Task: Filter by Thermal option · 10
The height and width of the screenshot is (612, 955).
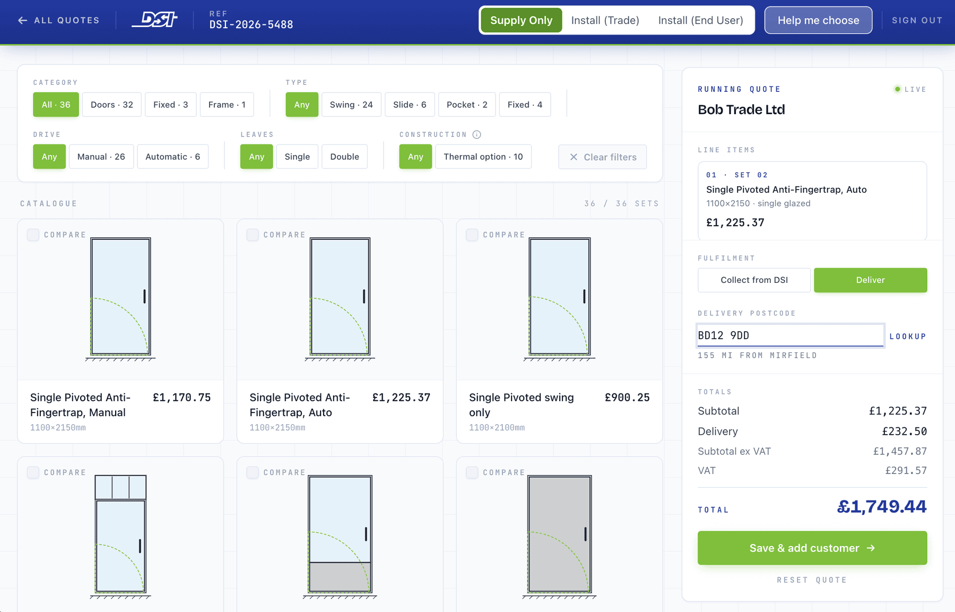Action: click(x=483, y=157)
